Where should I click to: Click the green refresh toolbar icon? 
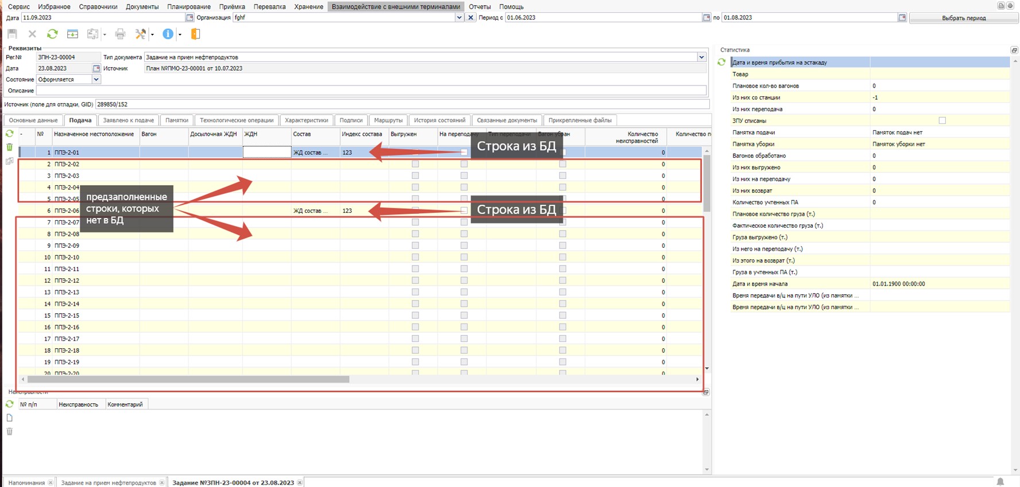click(x=52, y=34)
